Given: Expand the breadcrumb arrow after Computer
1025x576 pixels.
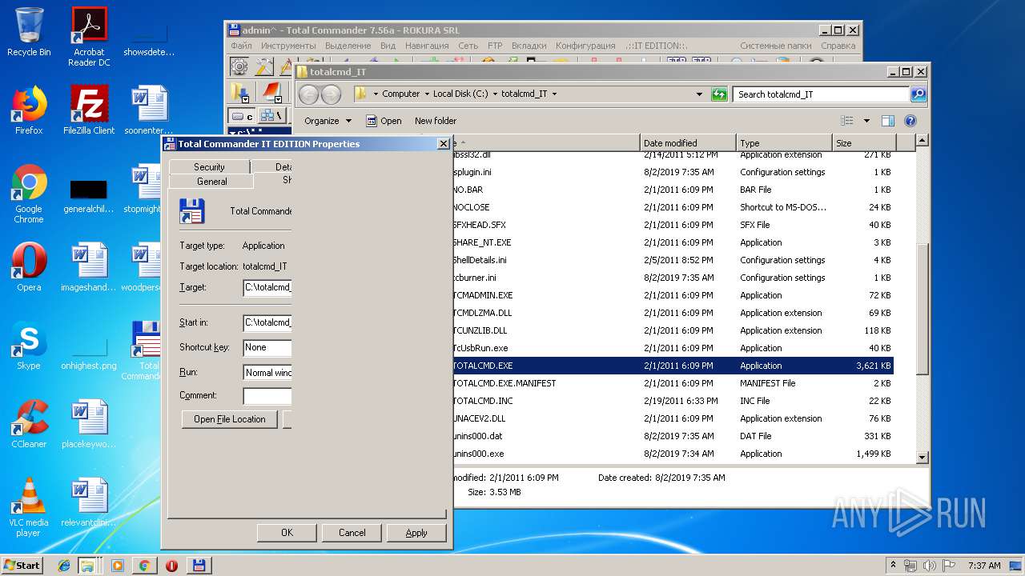Looking at the screenshot, I should 427,94.
